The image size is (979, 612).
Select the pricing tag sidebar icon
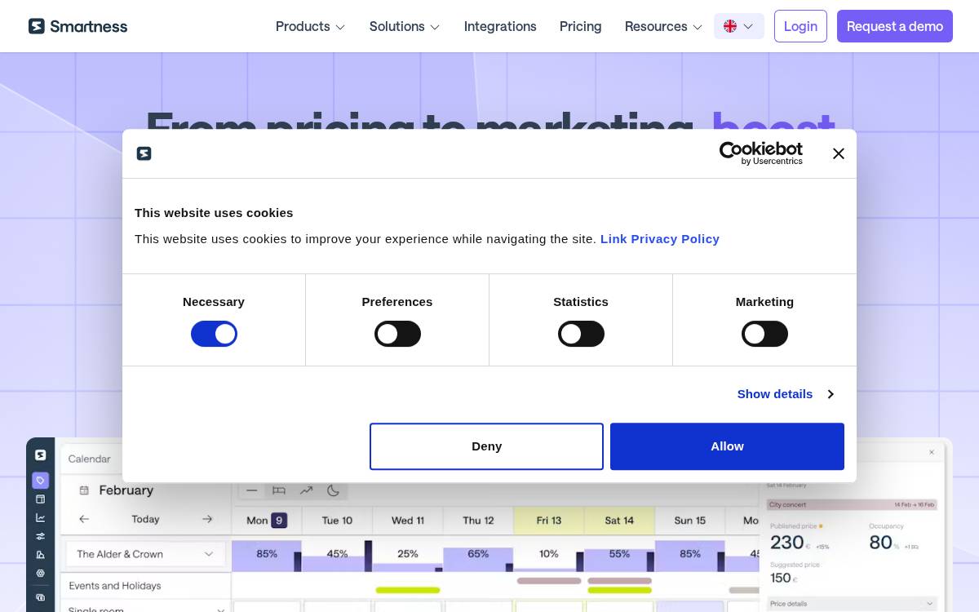(40, 480)
